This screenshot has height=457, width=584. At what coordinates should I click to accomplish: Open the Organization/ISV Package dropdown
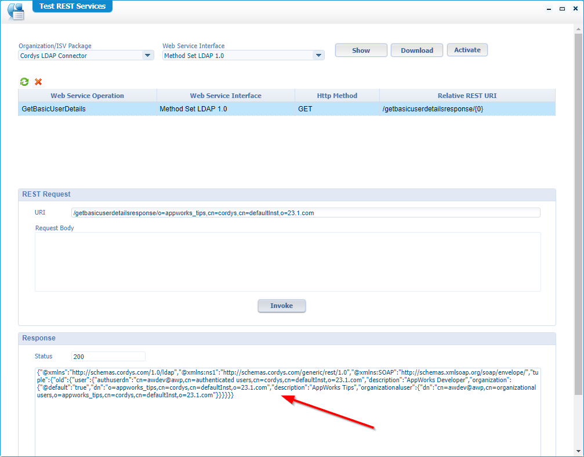[148, 56]
